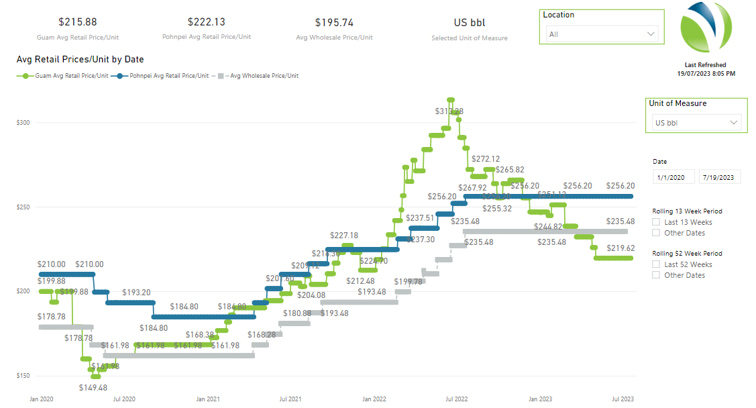Click the $219.62 Guam end data label
Image resolution: width=756 pixels, height=408 pixels.
[x=620, y=248]
